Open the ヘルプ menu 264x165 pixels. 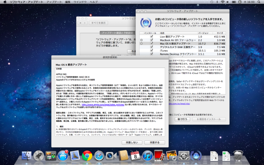point(94,2)
